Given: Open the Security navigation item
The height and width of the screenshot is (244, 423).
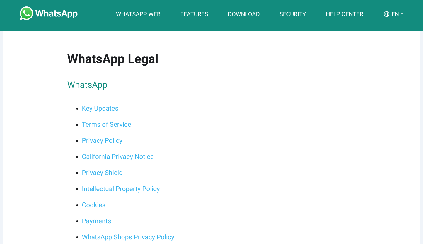Looking at the screenshot, I should point(293,14).
